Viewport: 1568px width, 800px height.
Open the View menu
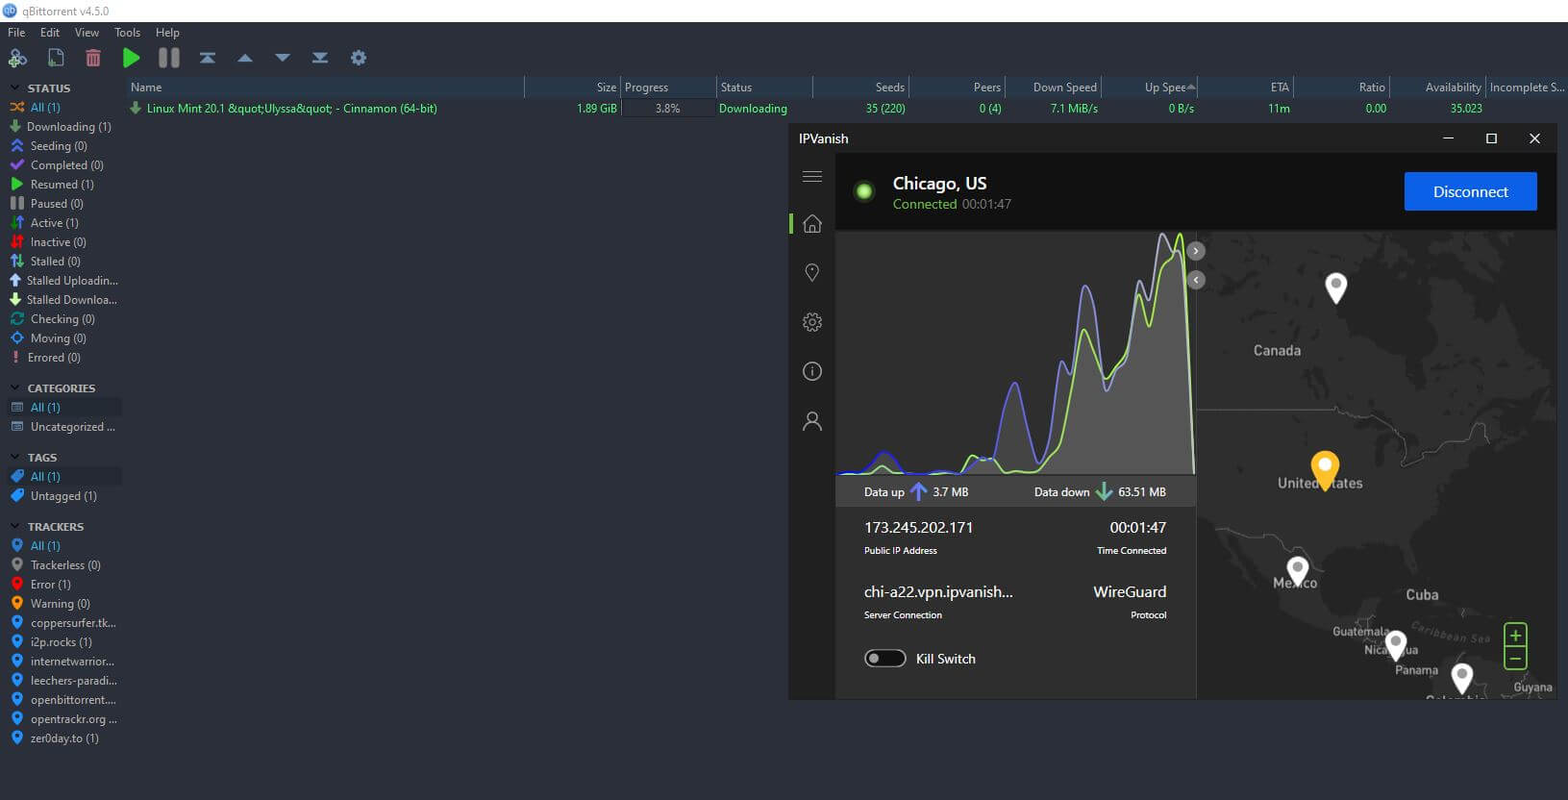click(87, 33)
